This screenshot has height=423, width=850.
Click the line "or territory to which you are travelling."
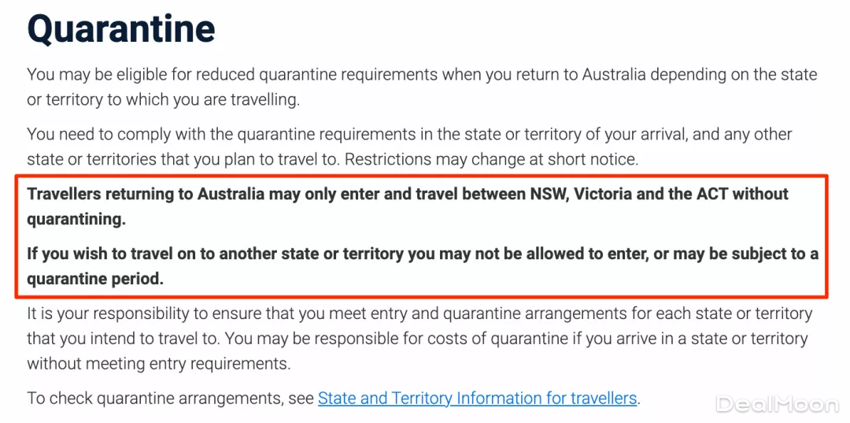[x=163, y=100]
